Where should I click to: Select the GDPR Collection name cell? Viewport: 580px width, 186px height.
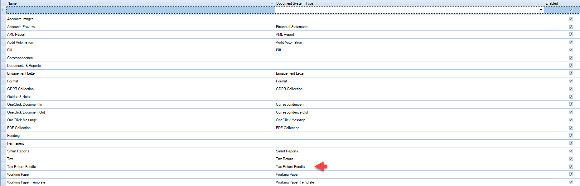coord(140,89)
